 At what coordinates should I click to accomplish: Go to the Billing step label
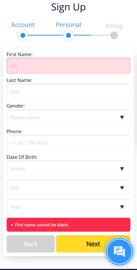coord(114,26)
